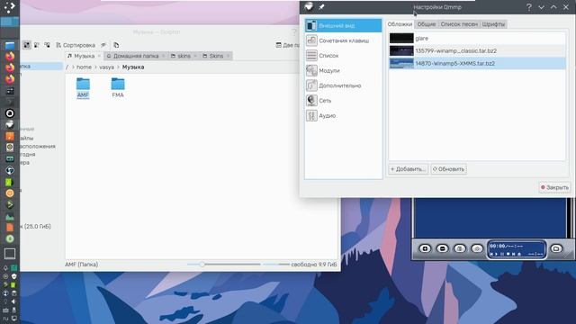Click the stop mini control in playlist
The height and width of the screenshot is (324, 576).
[x=508, y=254]
